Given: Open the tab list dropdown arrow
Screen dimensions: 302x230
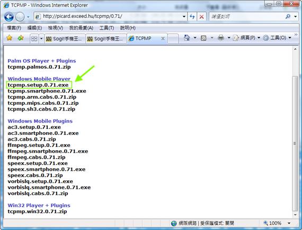Looking at the screenshot, I should coord(41,39).
